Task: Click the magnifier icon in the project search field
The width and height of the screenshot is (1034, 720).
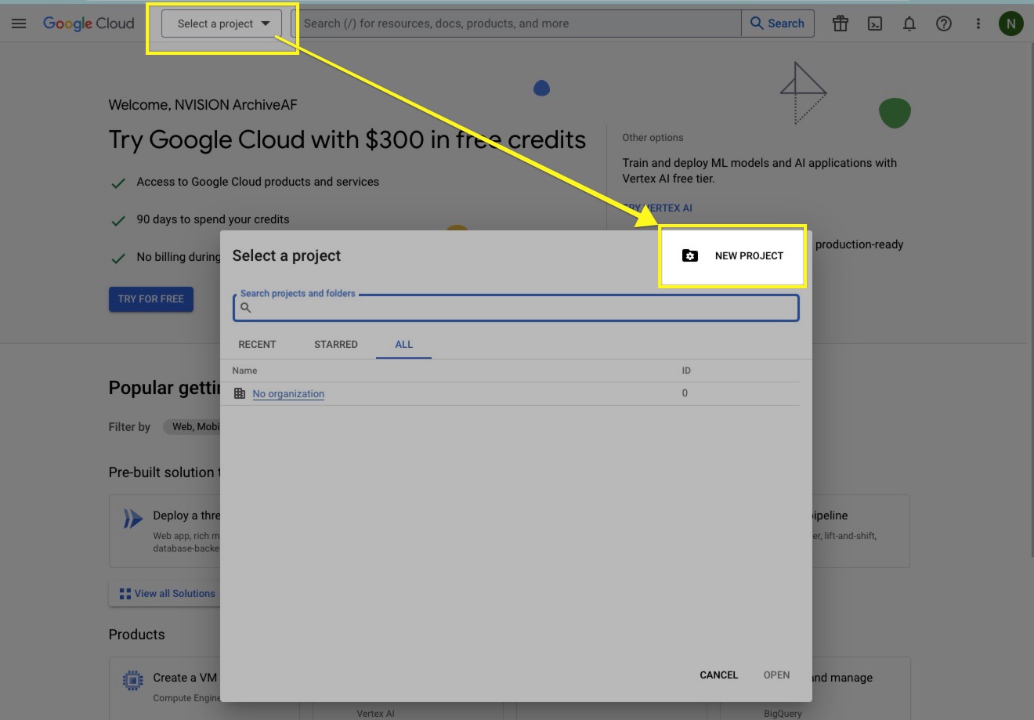Action: (246, 308)
